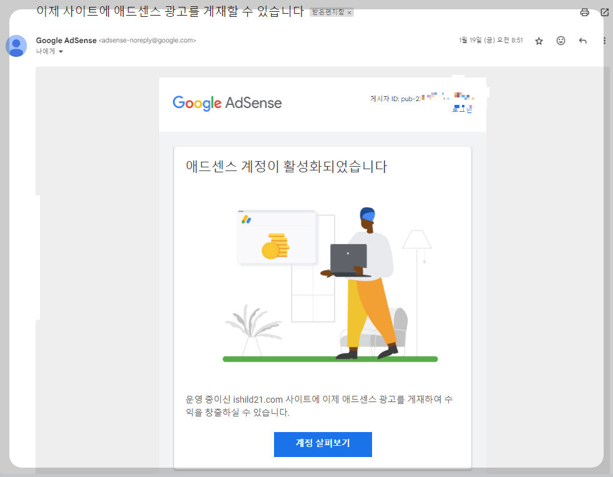The height and width of the screenshot is (477, 613).
Task: Open the email in a new window
Action: point(604,12)
